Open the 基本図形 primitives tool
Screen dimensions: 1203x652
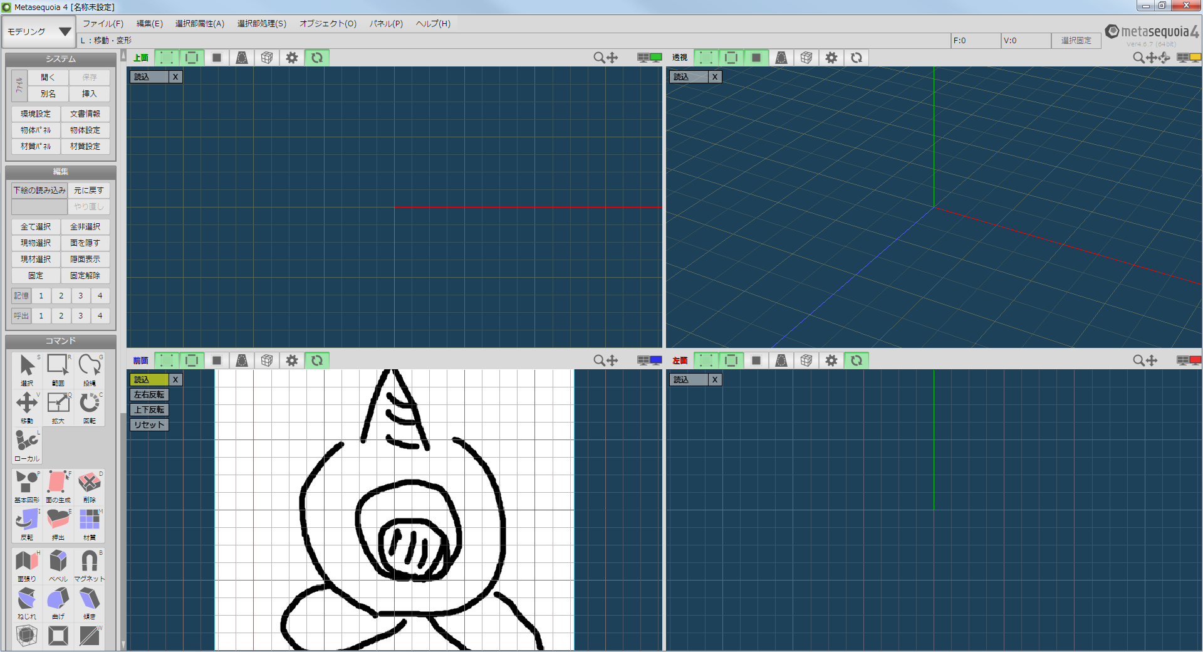tap(27, 486)
